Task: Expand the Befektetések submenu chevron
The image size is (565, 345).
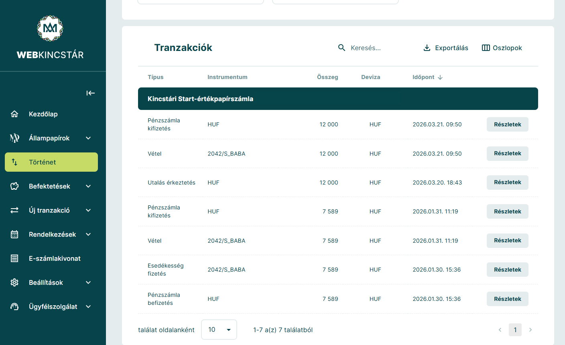Action: (x=88, y=186)
